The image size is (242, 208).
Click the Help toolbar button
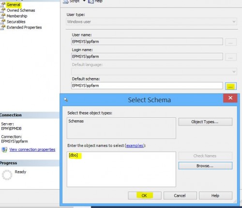point(95,1)
